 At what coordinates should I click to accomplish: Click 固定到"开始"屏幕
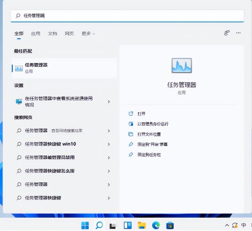click(x=152, y=144)
